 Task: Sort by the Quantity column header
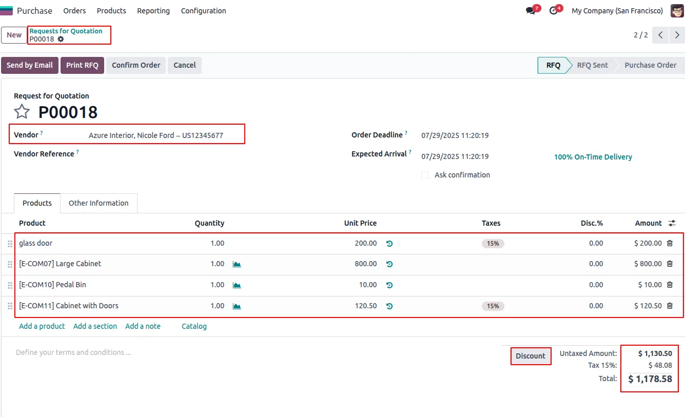(x=209, y=223)
